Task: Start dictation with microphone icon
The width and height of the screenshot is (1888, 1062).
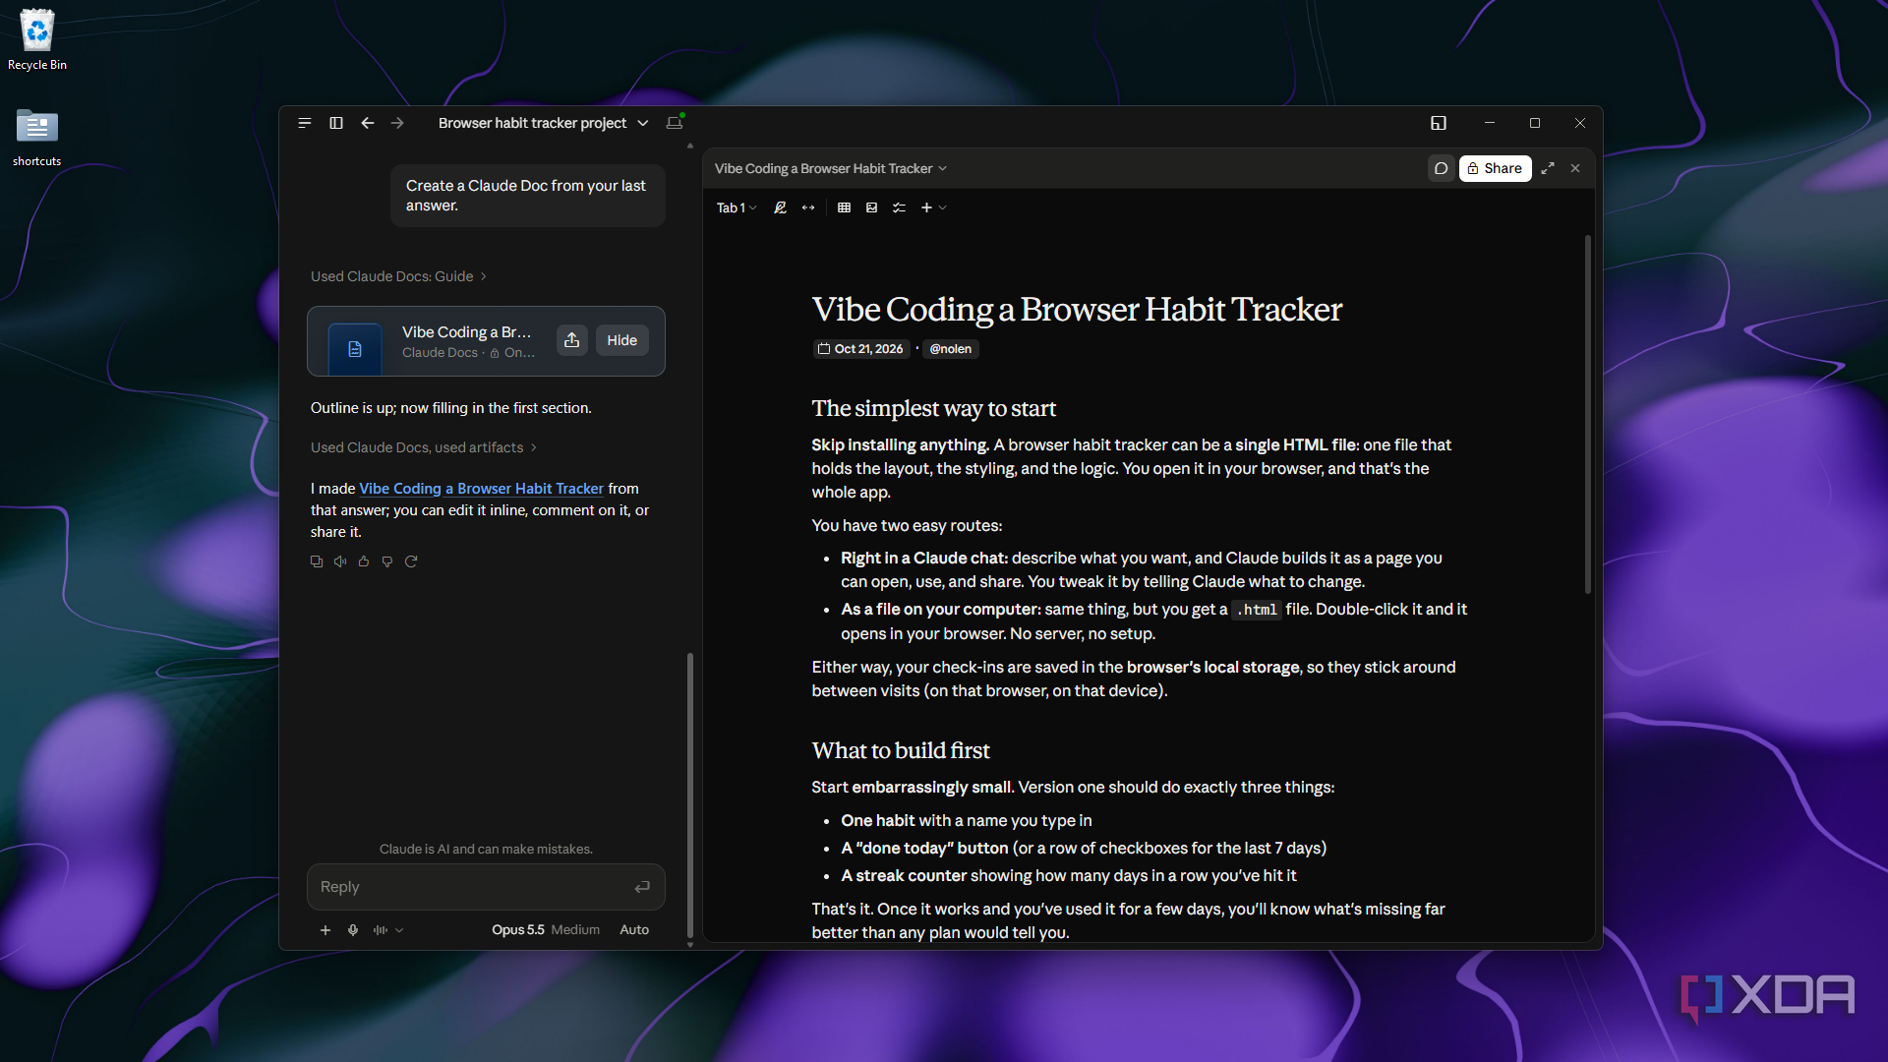Action: point(353,930)
